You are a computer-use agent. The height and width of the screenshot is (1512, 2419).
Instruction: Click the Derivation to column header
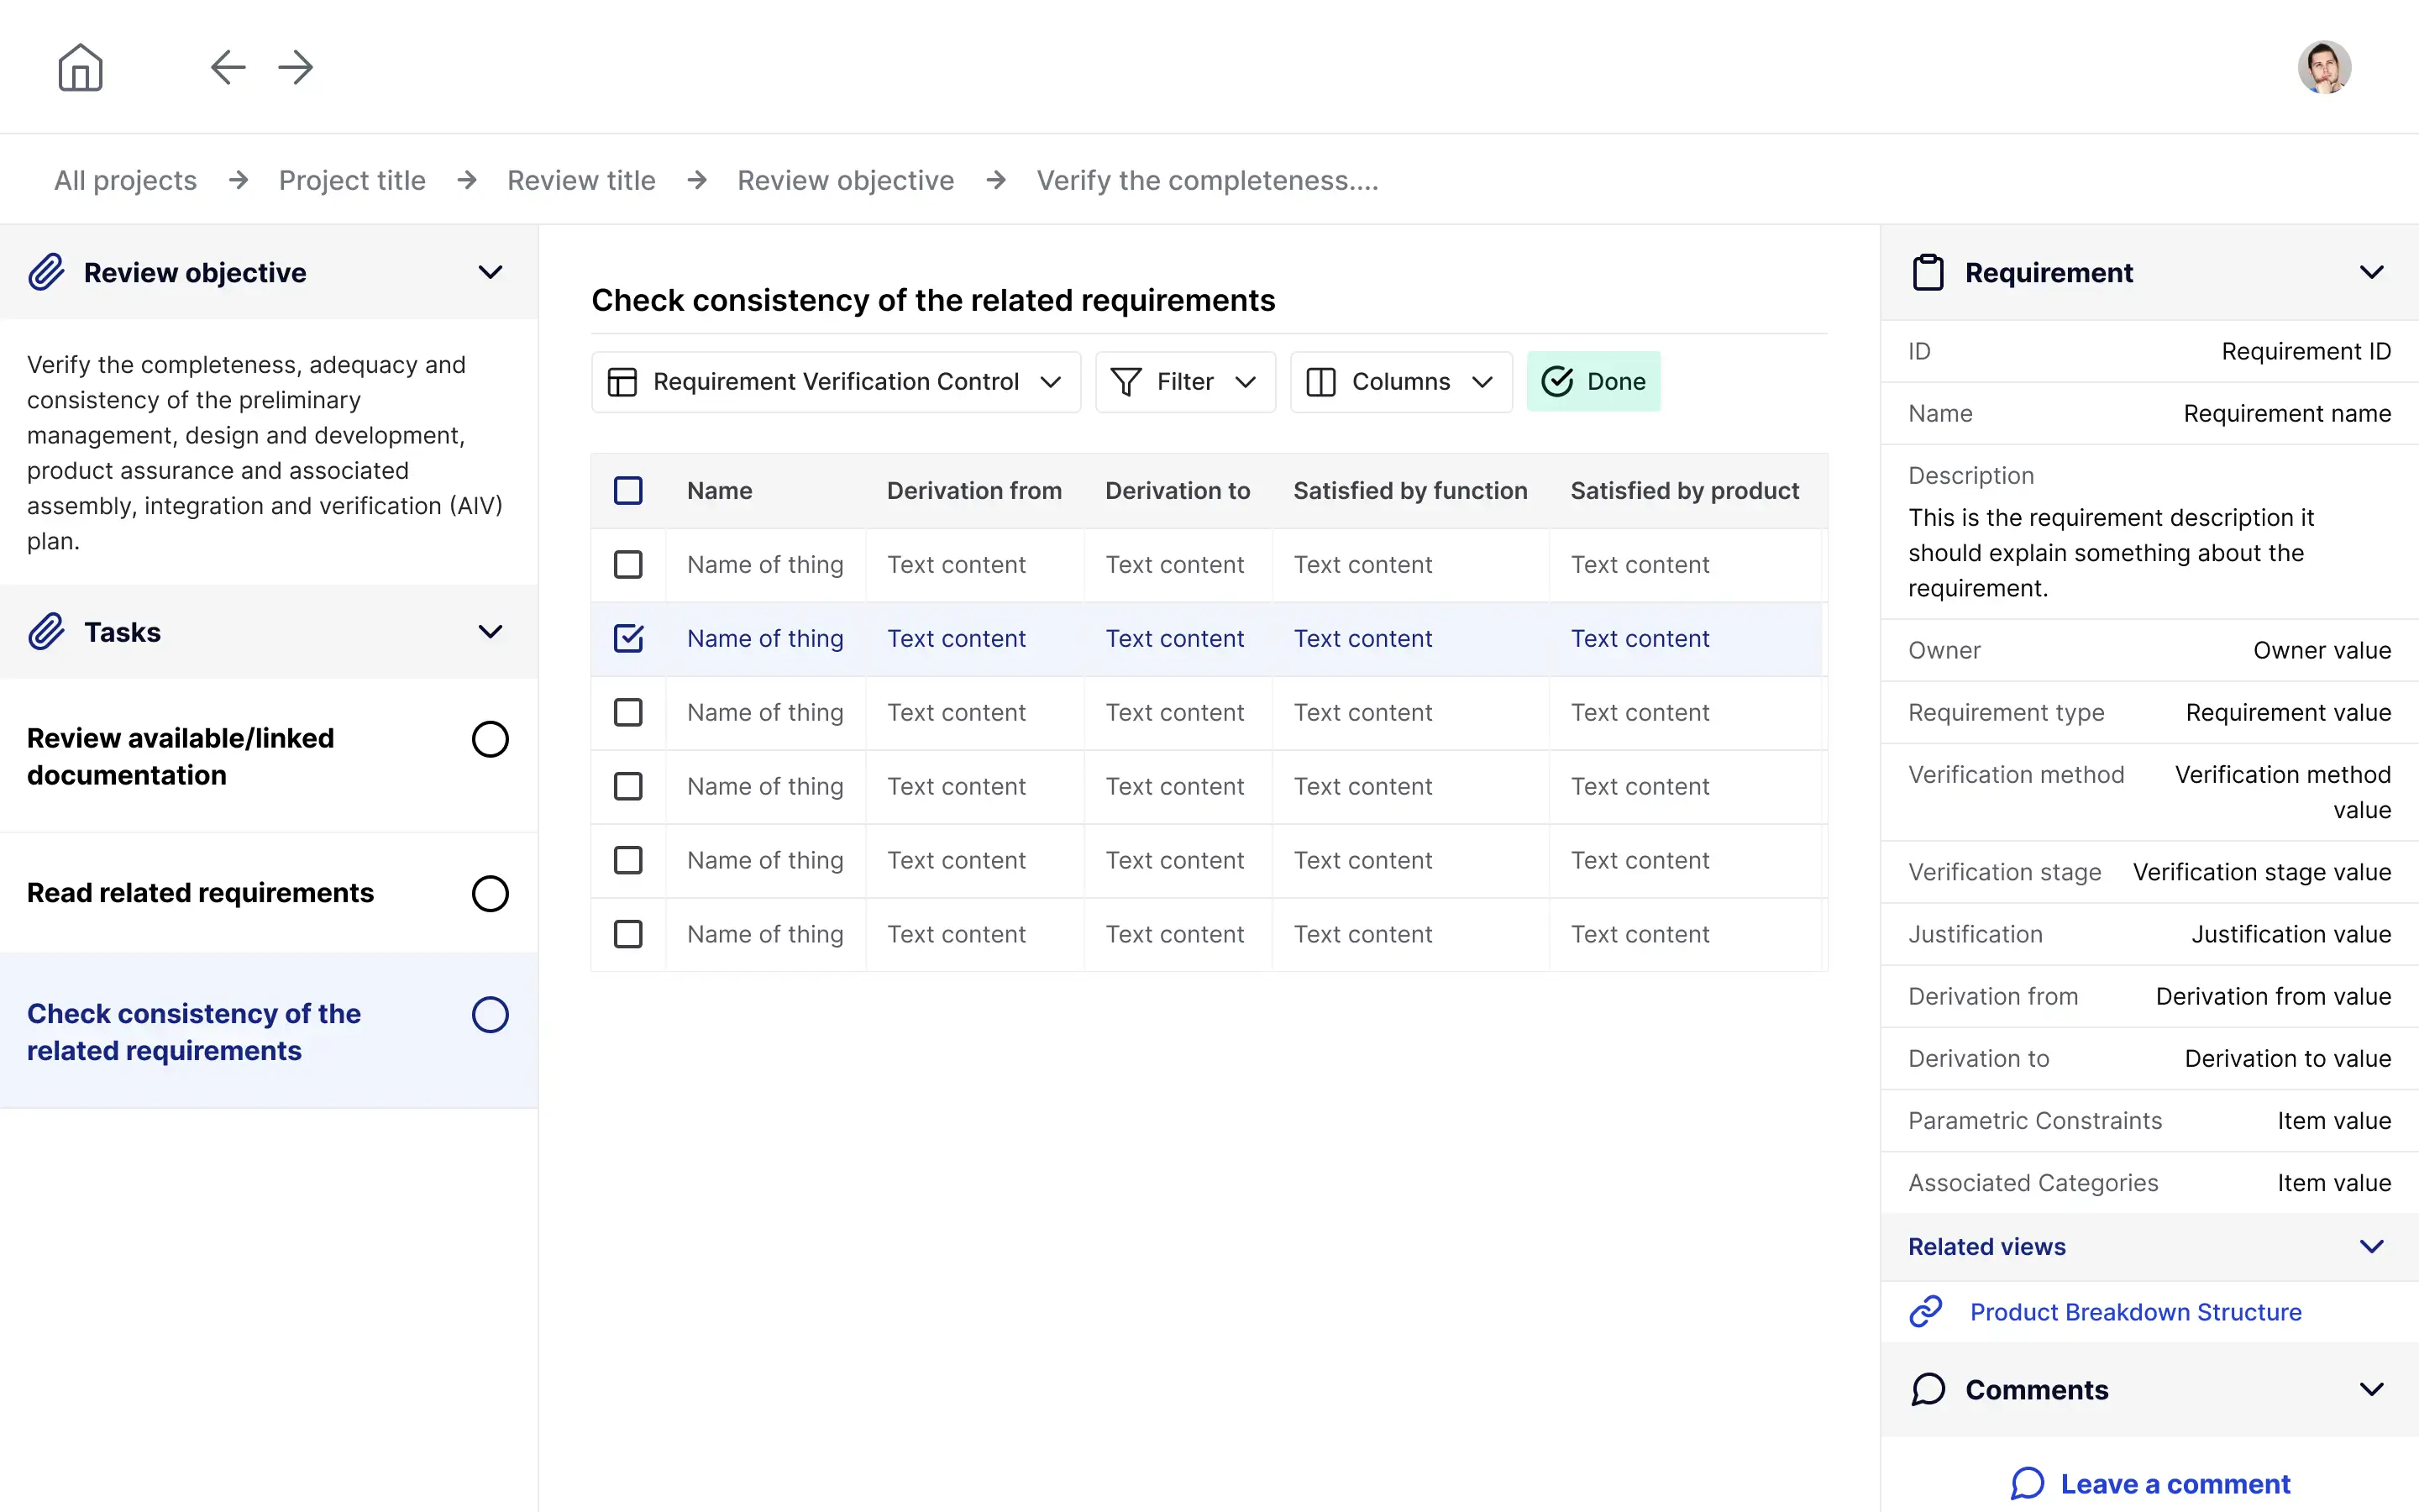point(1178,491)
